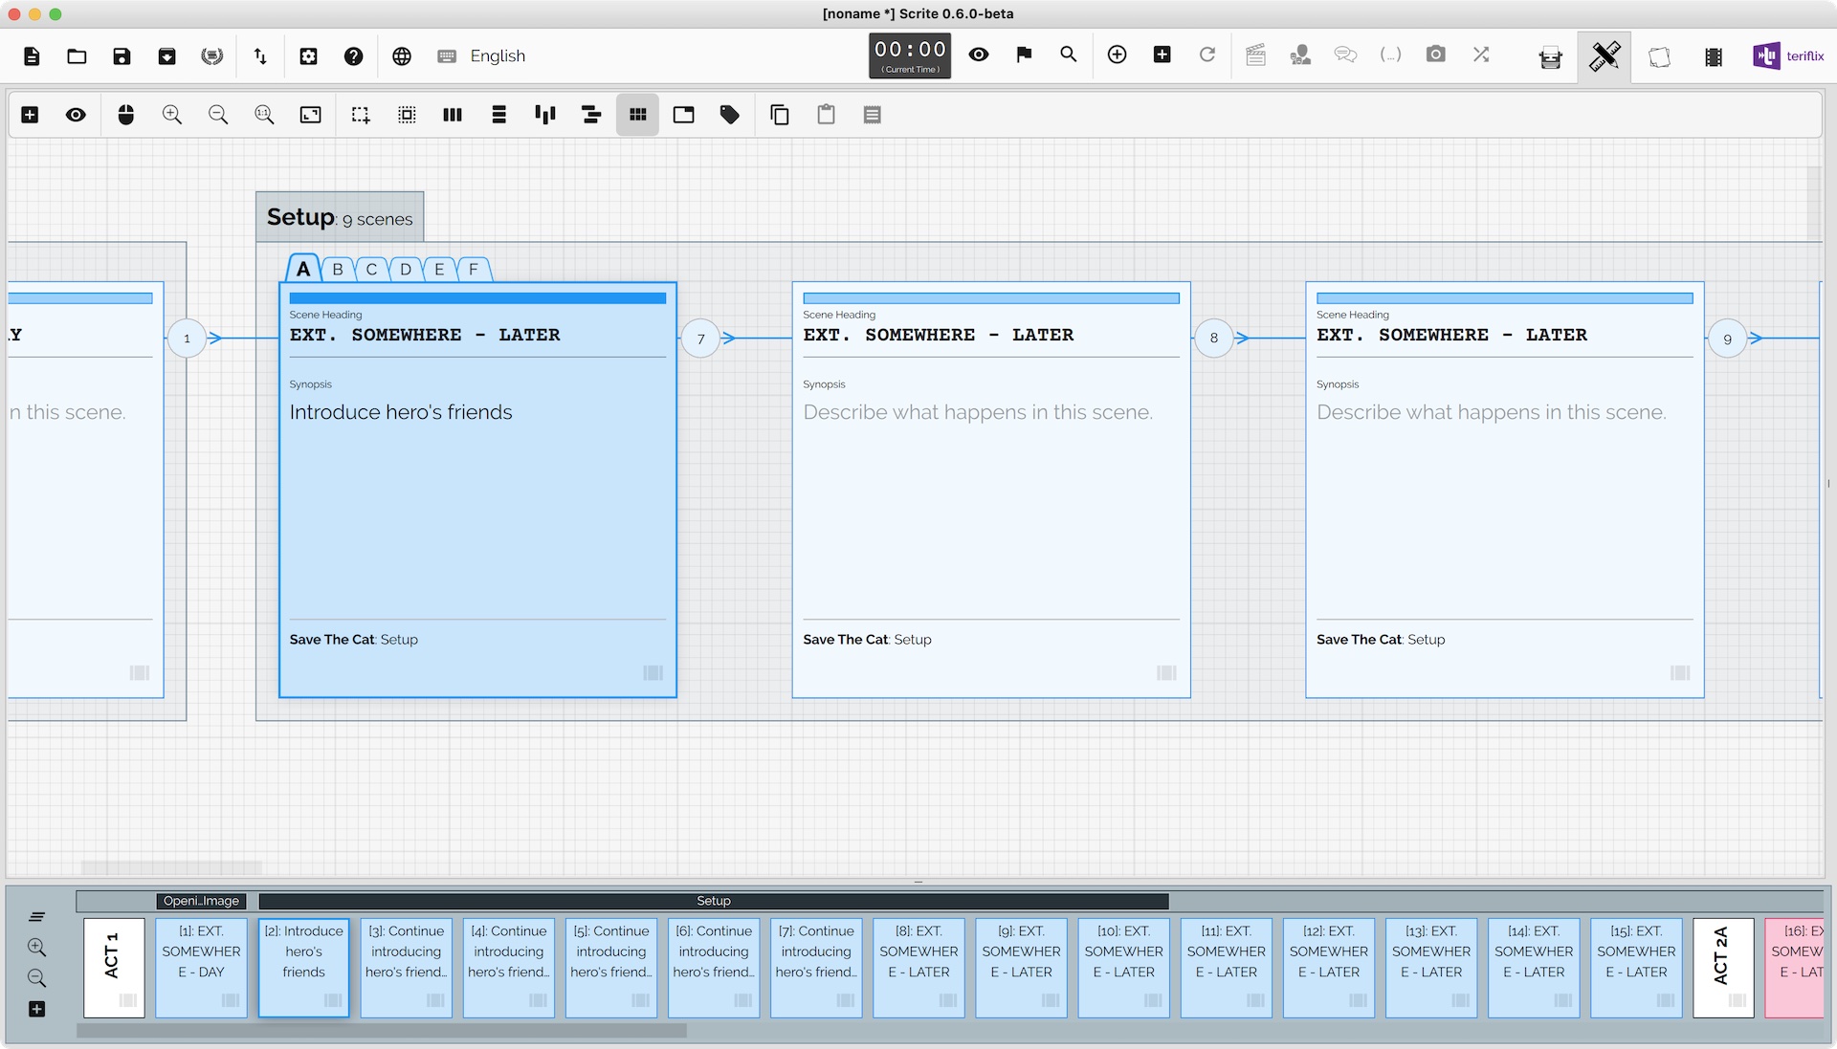Screen dimensions: 1837x1049
Task: Select timeline scene [8] EXT. SOMEWHERE - LATER
Action: click(918, 966)
